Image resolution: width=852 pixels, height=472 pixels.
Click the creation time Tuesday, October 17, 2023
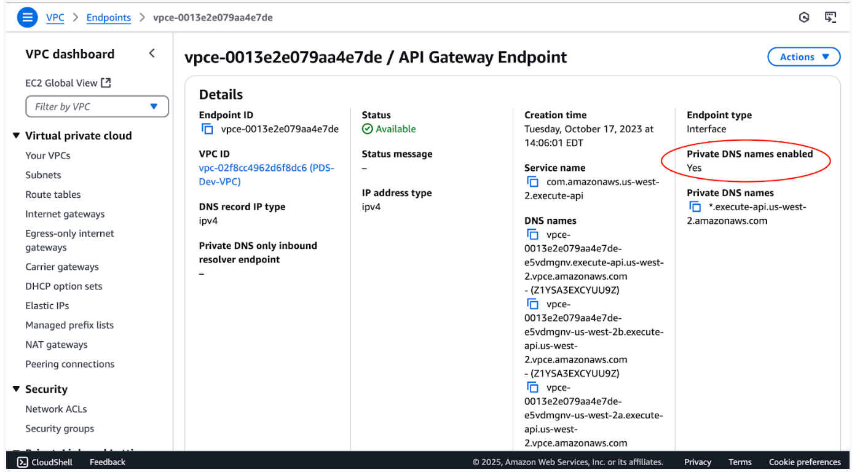pyautogui.click(x=589, y=136)
